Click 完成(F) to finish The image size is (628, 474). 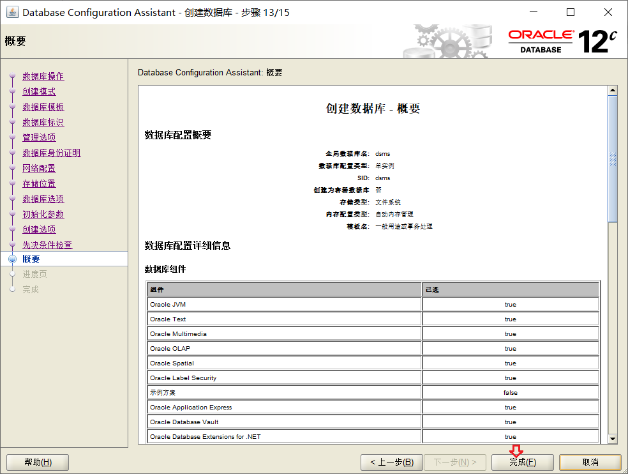522,463
